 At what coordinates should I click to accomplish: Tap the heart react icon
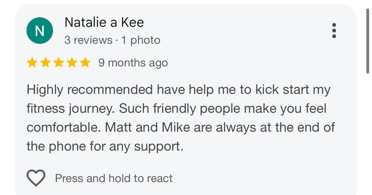36,178
